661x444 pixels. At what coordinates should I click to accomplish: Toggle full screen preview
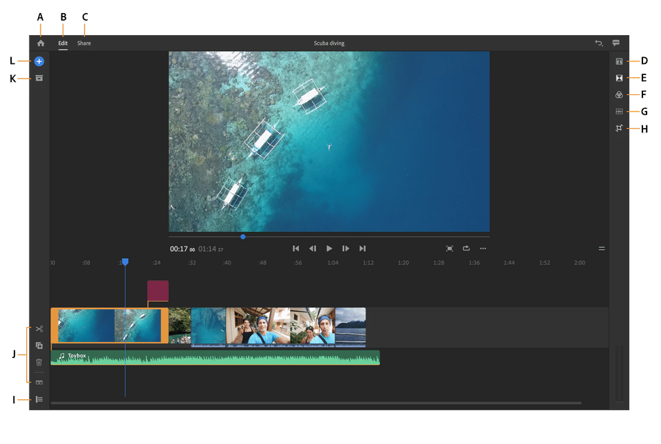click(x=450, y=249)
